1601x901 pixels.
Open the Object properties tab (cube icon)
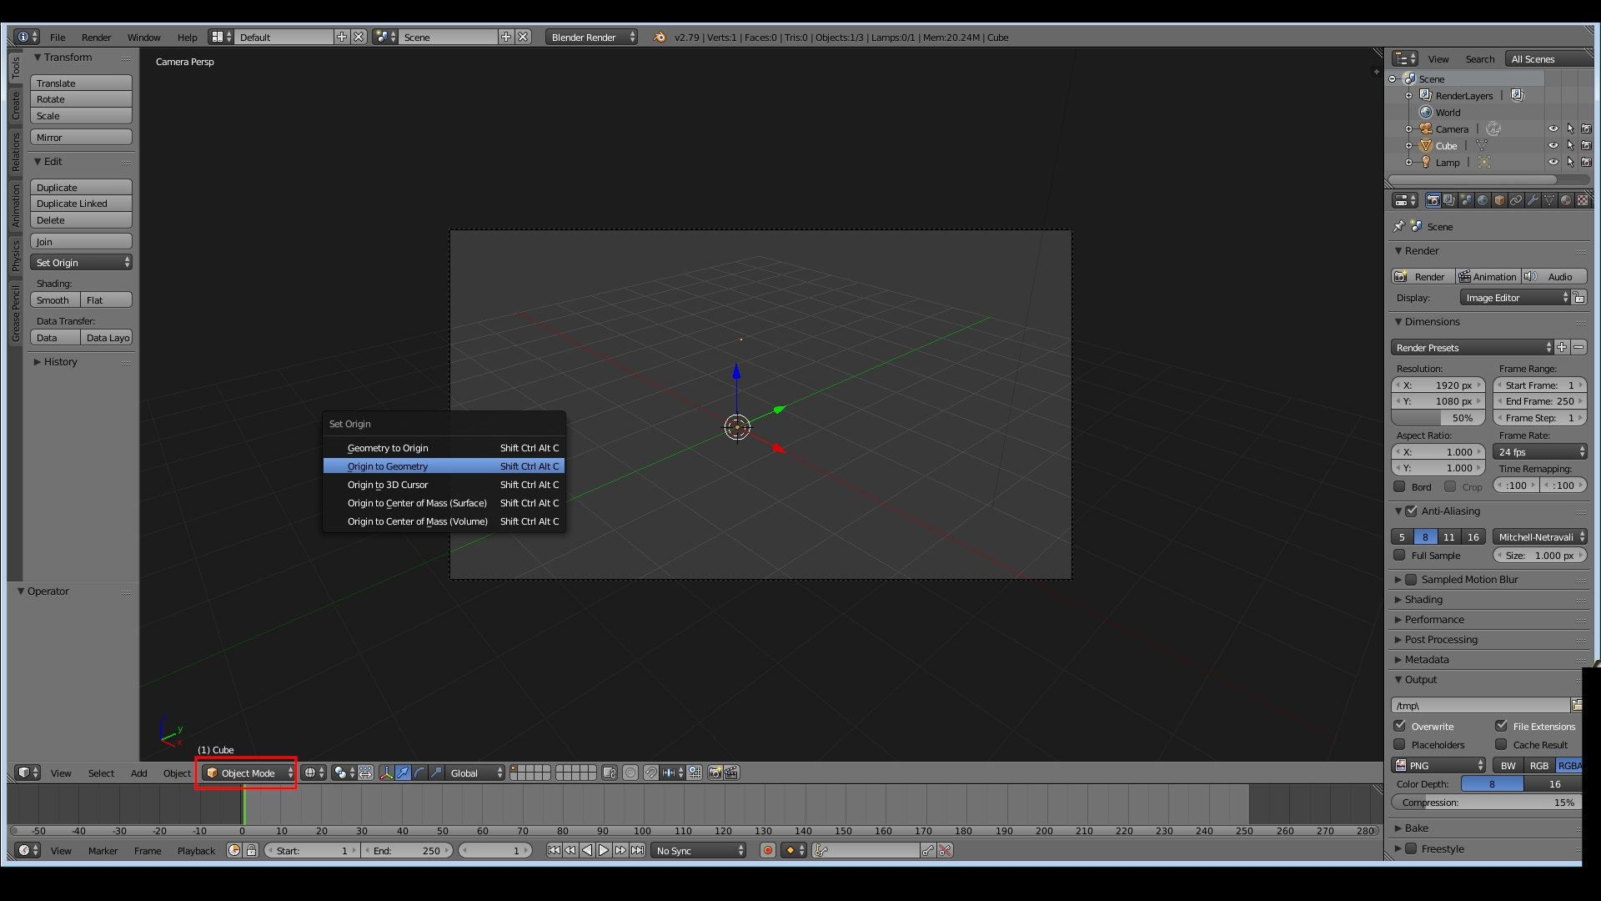coord(1499,200)
